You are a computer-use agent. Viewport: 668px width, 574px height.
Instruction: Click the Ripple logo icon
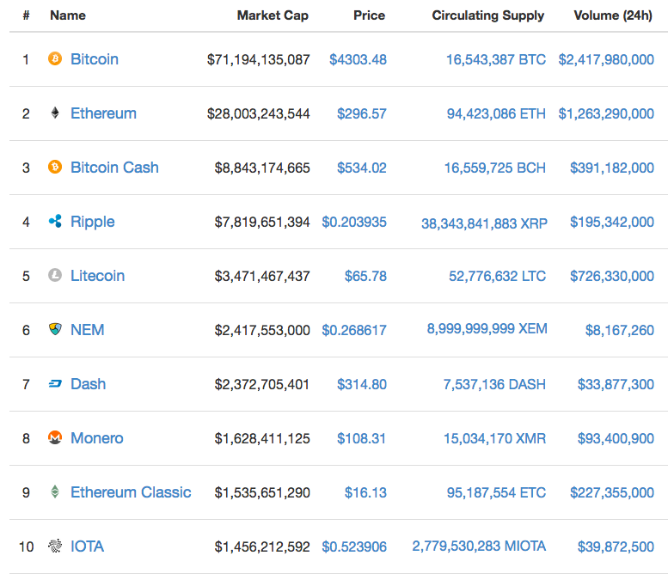pos(55,221)
